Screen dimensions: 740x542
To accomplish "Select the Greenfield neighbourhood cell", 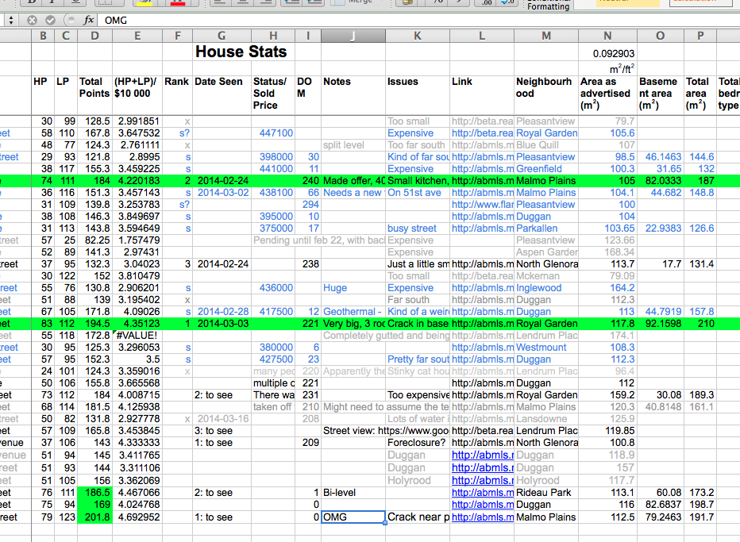I will [546, 169].
